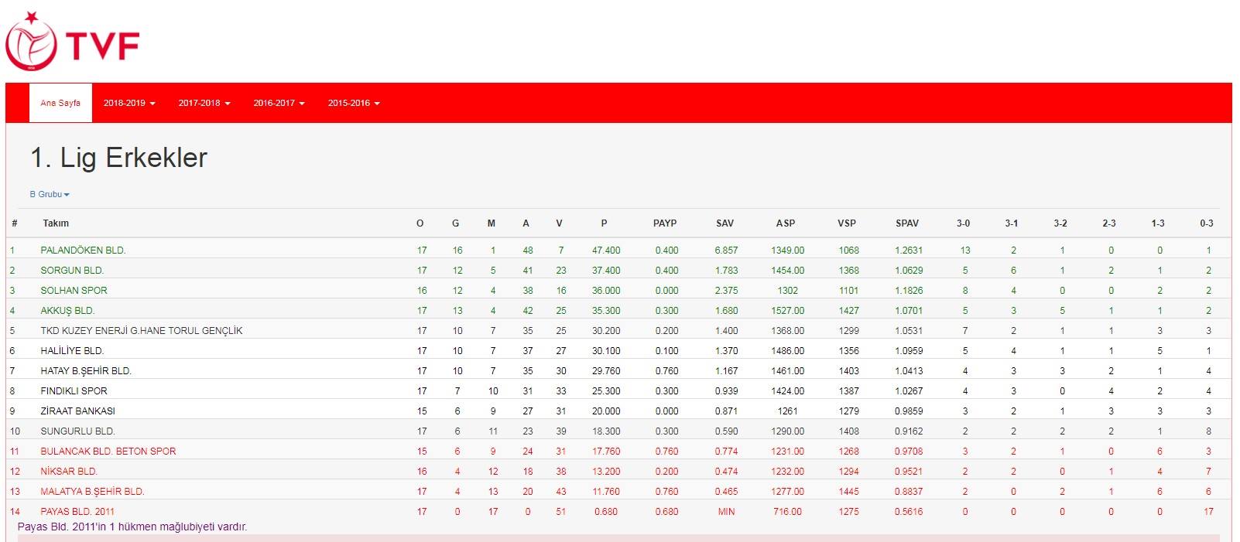Click the HALİLİYE BLD. team
The image size is (1240, 542).
pyautogui.click(x=72, y=351)
